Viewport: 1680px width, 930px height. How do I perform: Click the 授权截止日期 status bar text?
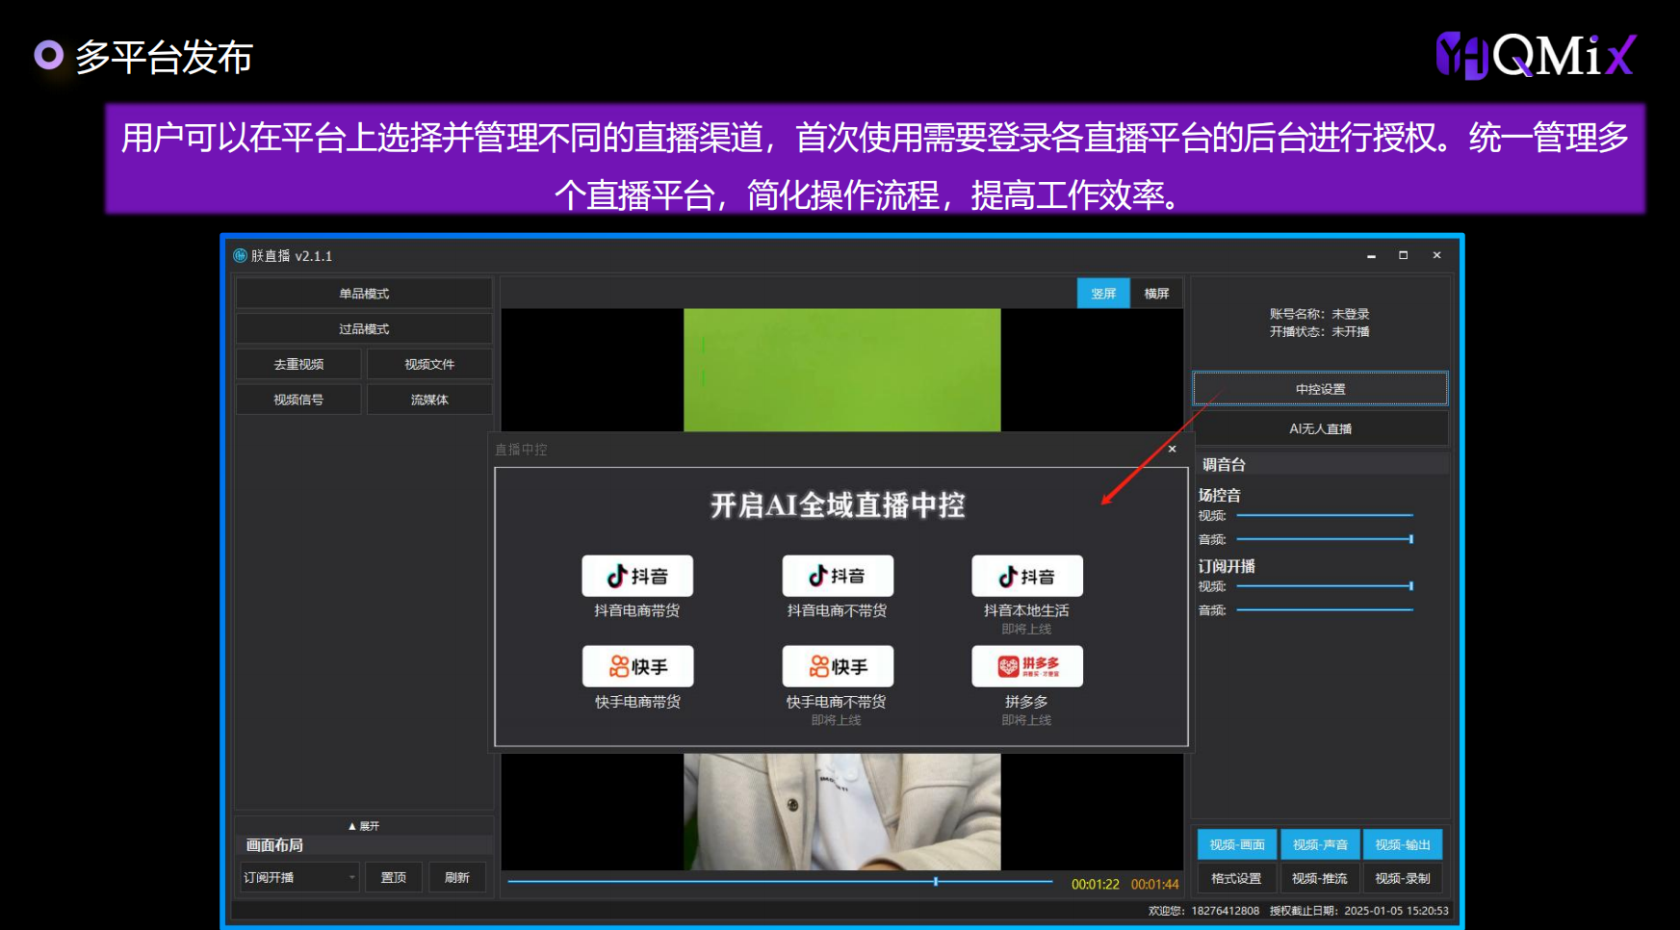click(1359, 910)
